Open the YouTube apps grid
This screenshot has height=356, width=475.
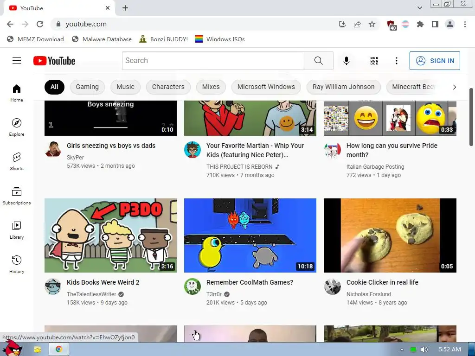tap(374, 61)
